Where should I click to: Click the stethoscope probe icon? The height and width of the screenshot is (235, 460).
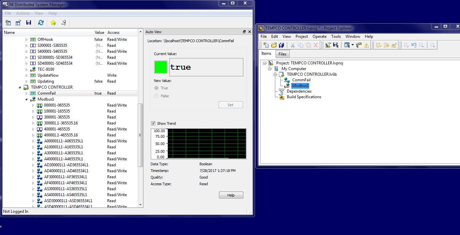[x=63, y=23]
